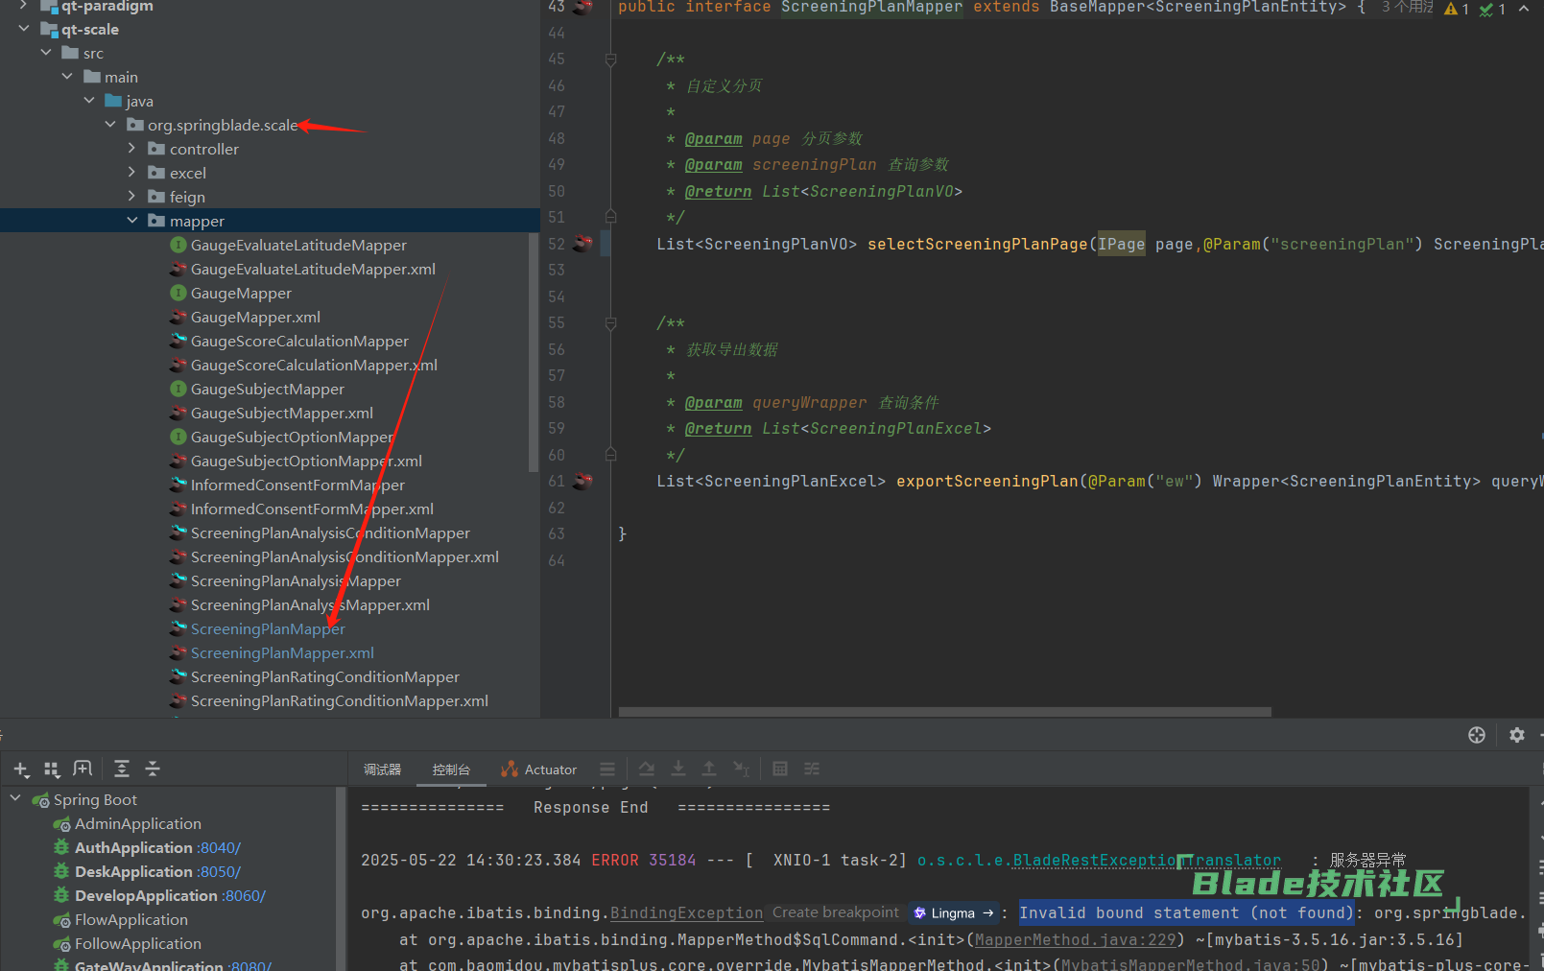Collapse the java folder chevron
Screen dimensions: 1544x971
coord(89,101)
